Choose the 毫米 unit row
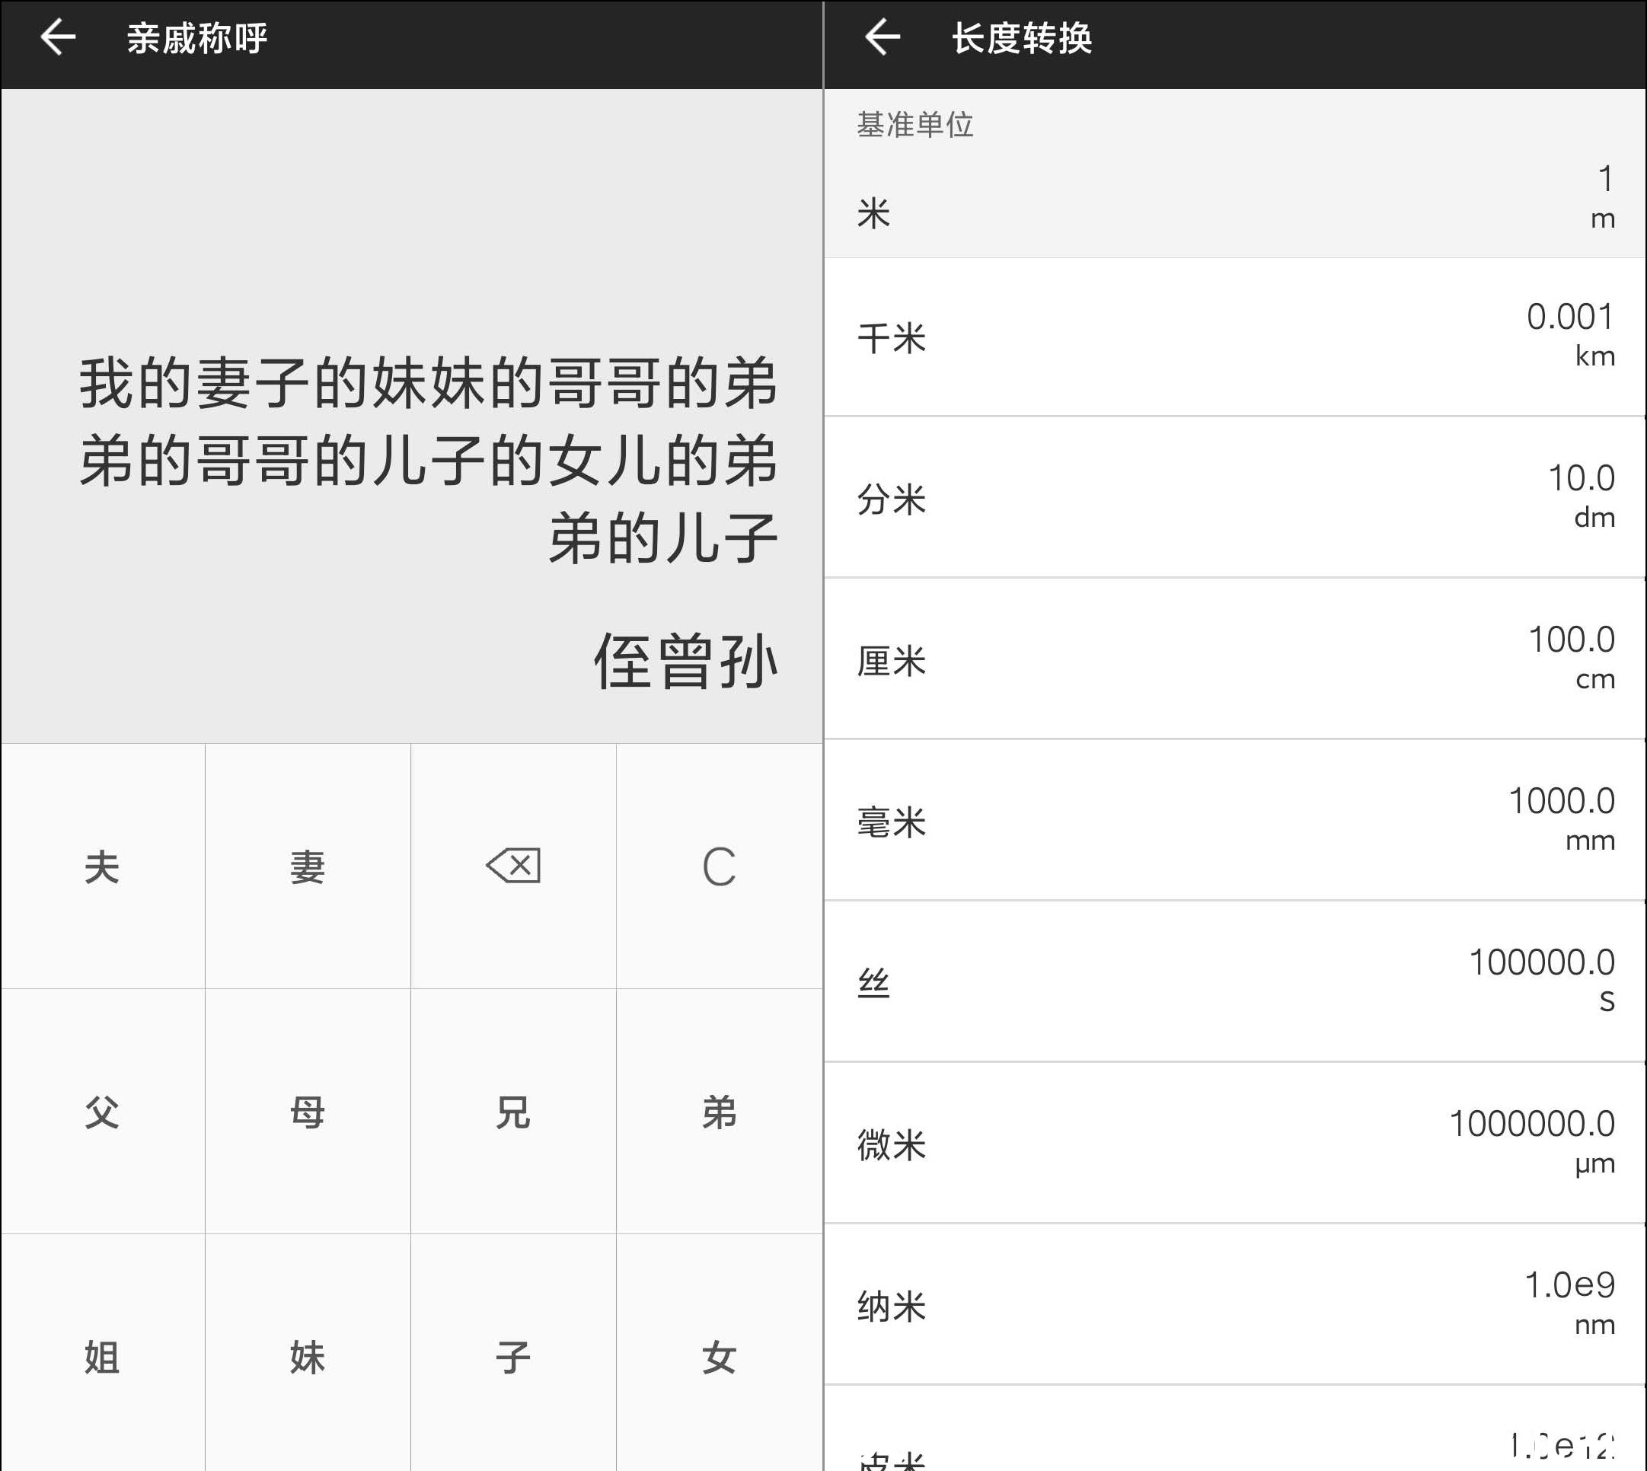The image size is (1647, 1471). click(1235, 820)
